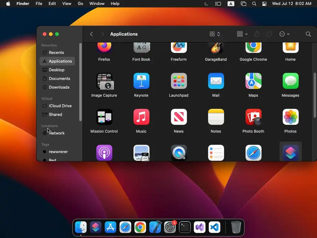Image resolution: width=317 pixels, height=238 pixels.
Task: Open the View menu
Action: click(x=67, y=4)
